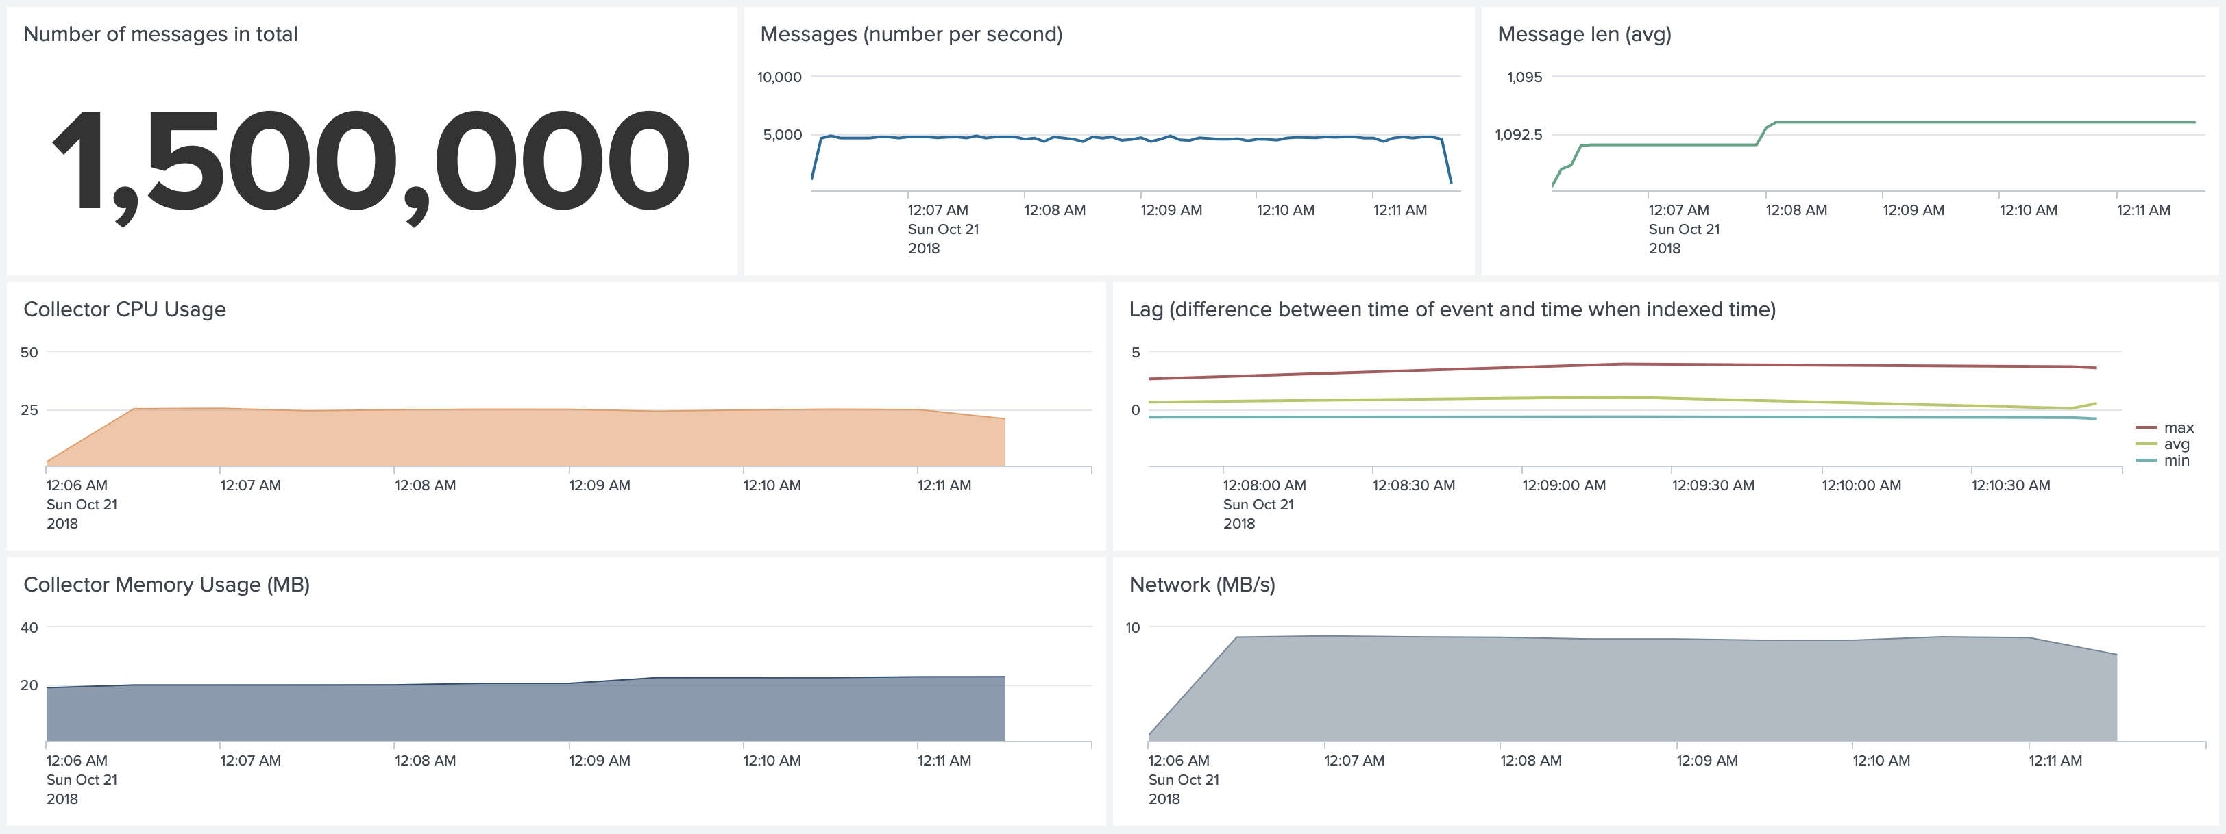Click the red max lag line
The image size is (2226, 834).
tap(1623, 364)
